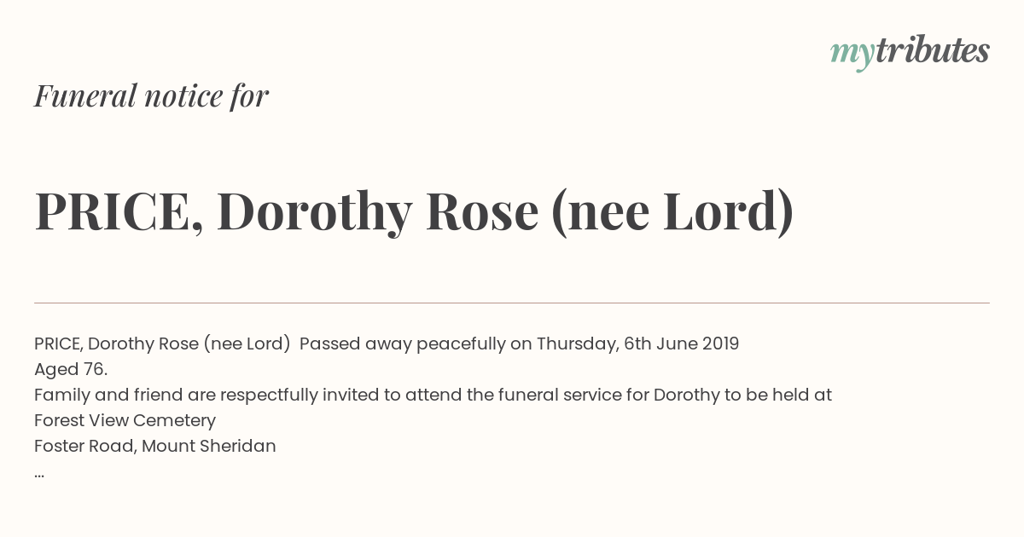Click the word Rose in the large title

(482, 211)
